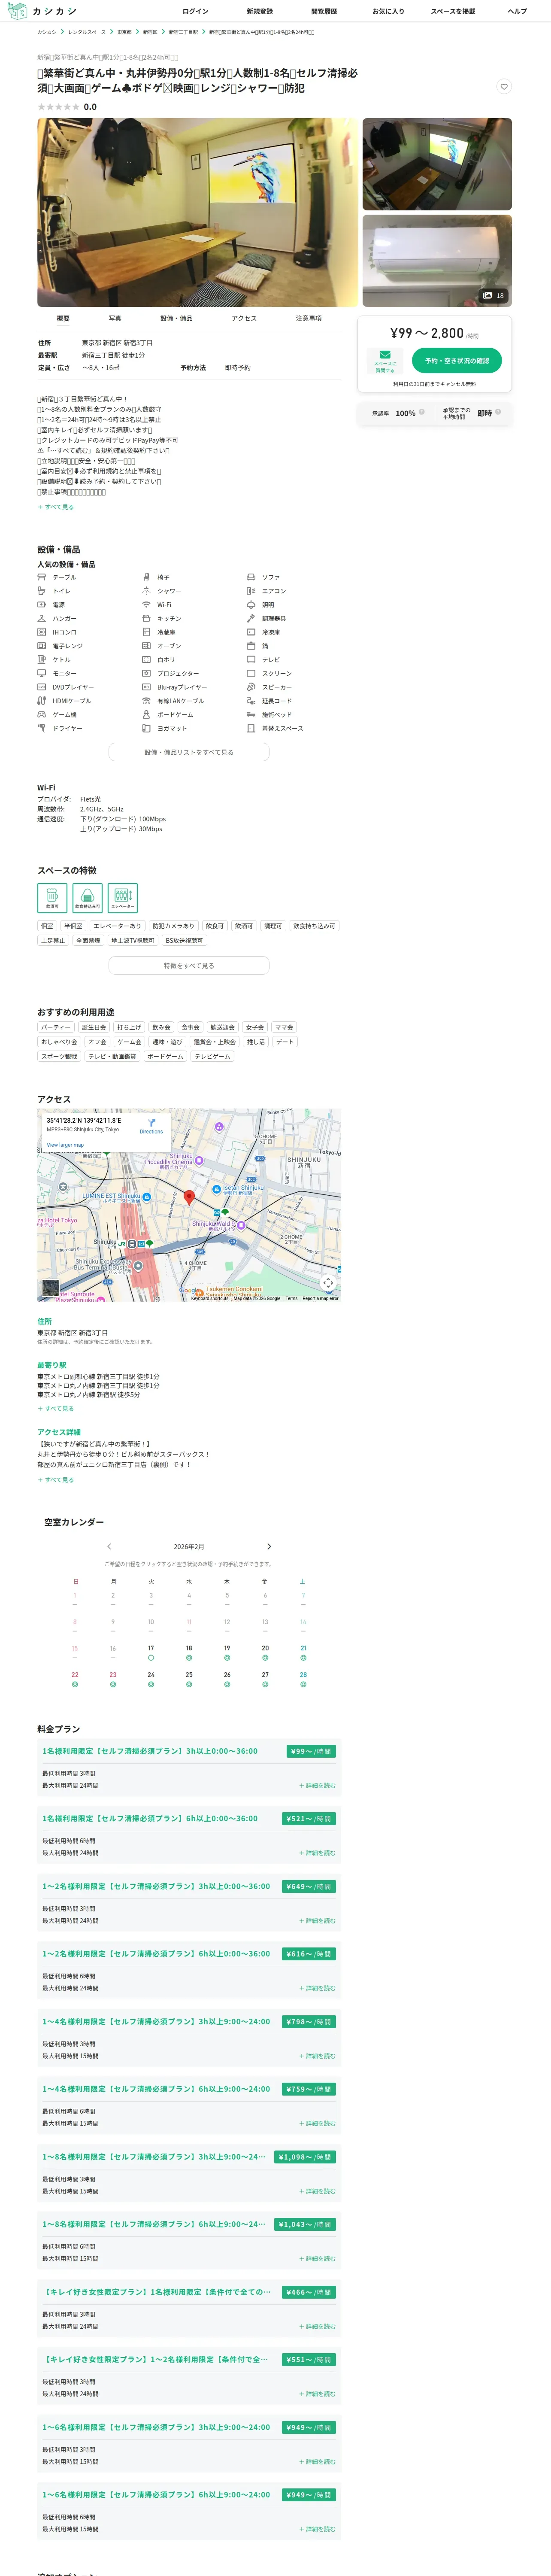551x2576 pixels.
Task: Open スペースを掲載 header link
Action: tap(453, 11)
